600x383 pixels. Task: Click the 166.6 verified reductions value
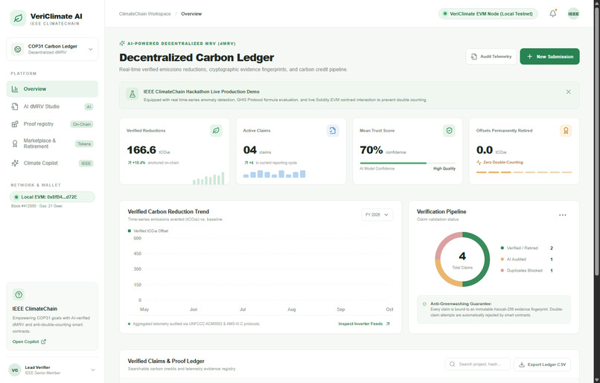141,149
